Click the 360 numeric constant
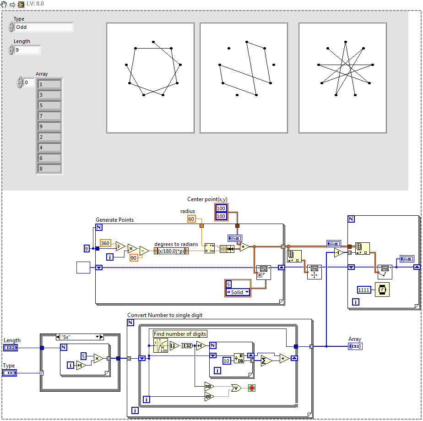 tap(105, 243)
